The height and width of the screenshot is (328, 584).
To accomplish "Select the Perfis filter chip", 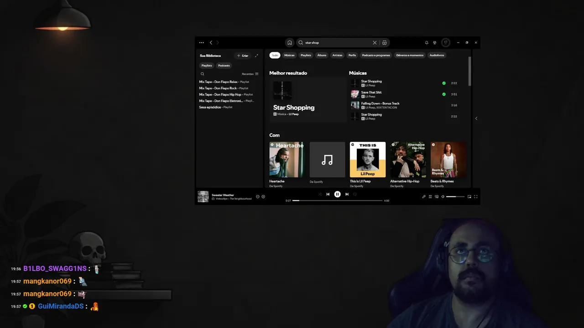I will point(352,55).
